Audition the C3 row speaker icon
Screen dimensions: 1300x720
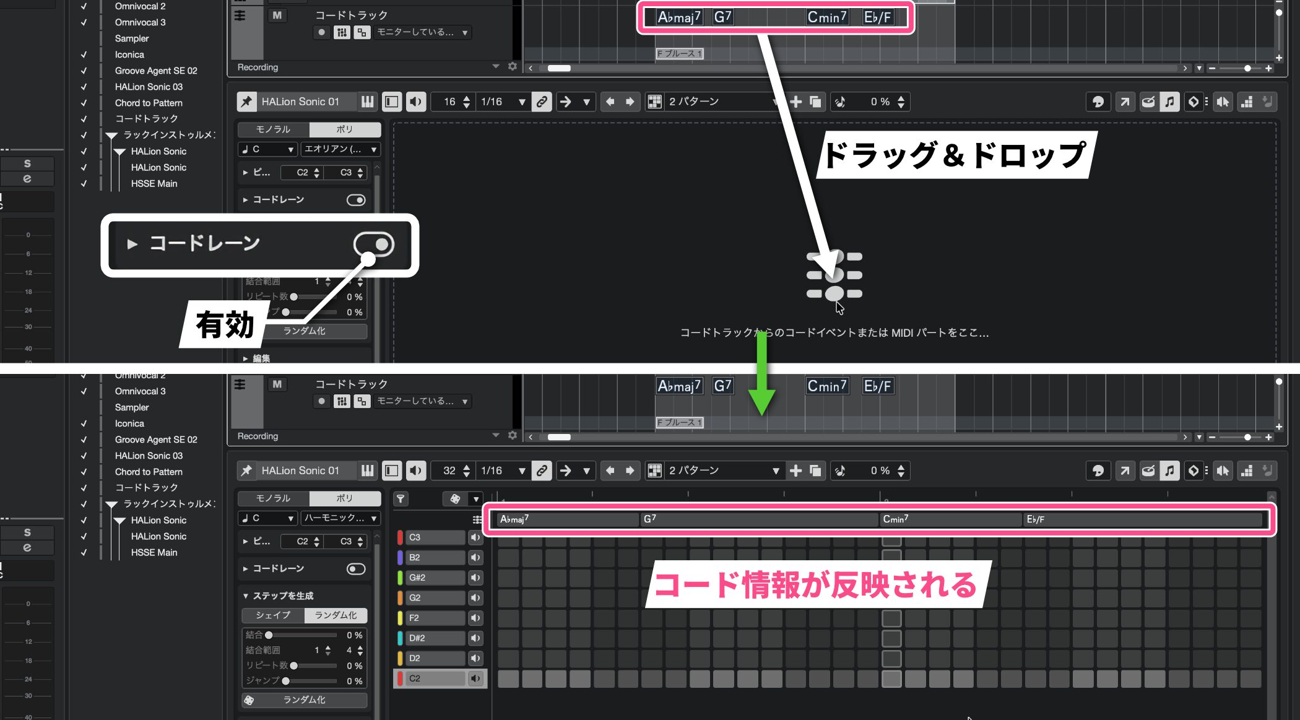[x=475, y=537]
